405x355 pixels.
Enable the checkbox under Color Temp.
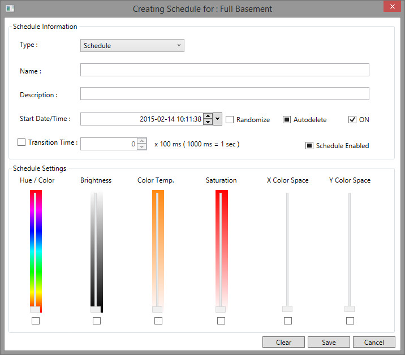point(158,321)
